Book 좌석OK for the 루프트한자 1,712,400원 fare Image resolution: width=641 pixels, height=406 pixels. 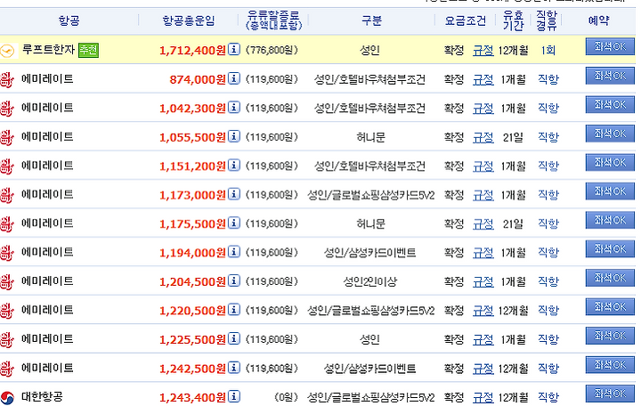(x=610, y=46)
